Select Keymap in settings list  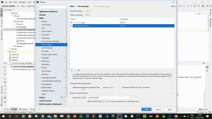(42, 15)
